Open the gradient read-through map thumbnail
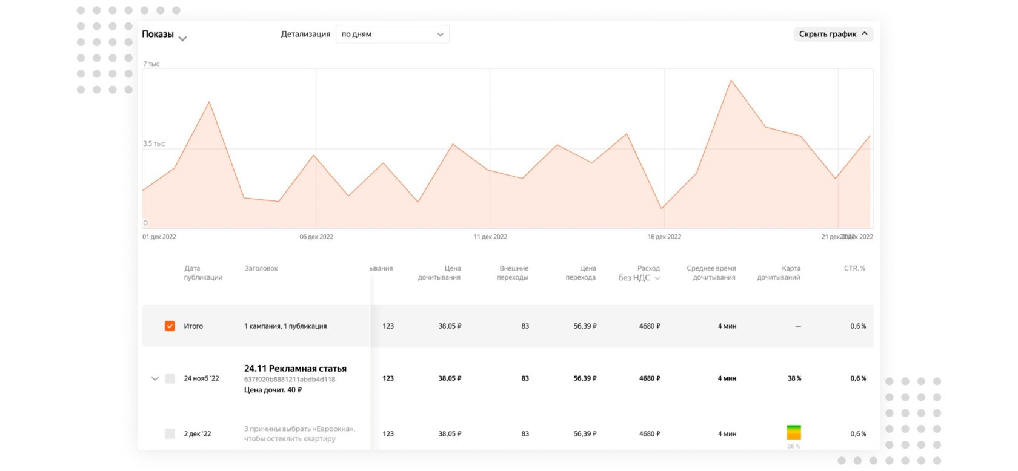The width and height of the screenshot is (1018, 471). pos(794,432)
